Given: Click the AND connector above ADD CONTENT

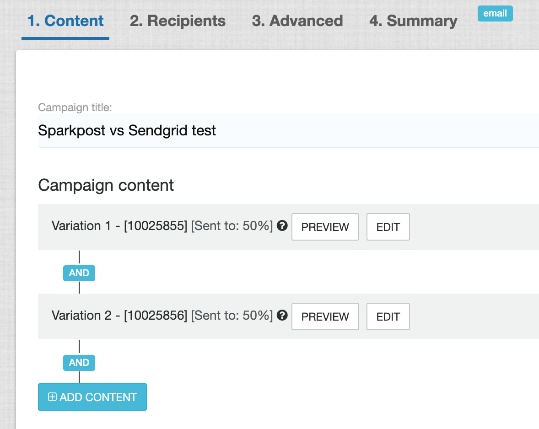Looking at the screenshot, I should point(79,363).
